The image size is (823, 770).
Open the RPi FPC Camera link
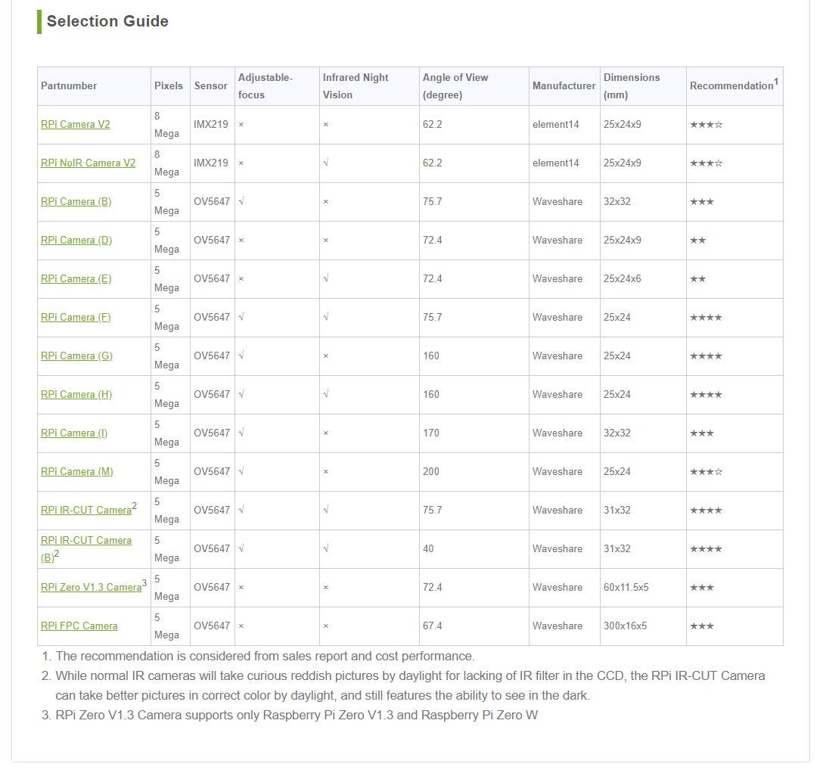tap(79, 626)
